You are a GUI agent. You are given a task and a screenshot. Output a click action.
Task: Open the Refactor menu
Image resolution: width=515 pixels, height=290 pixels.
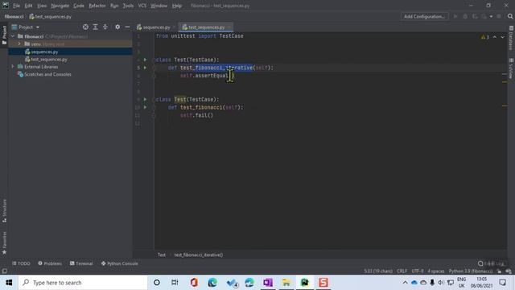point(97,6)
